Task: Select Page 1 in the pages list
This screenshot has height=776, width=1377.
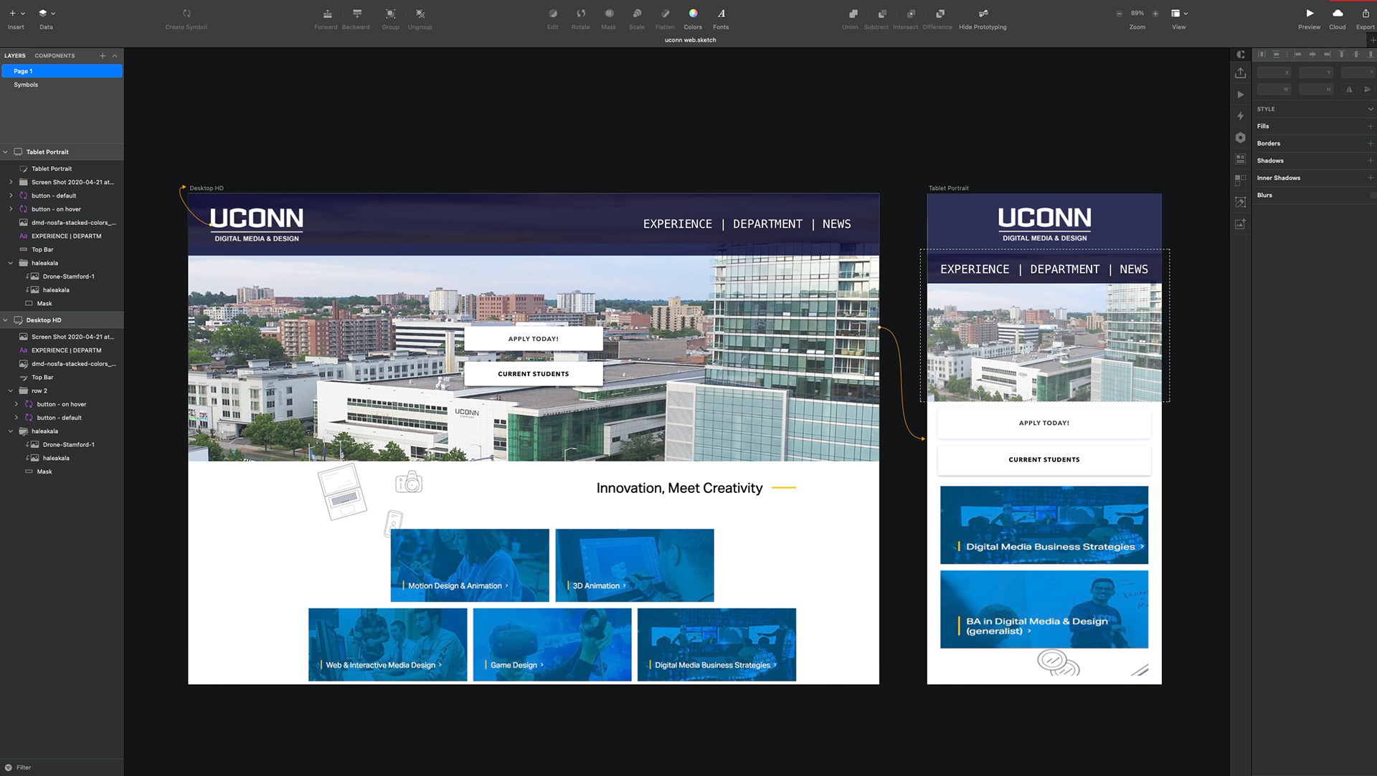Action: point(62,71)
